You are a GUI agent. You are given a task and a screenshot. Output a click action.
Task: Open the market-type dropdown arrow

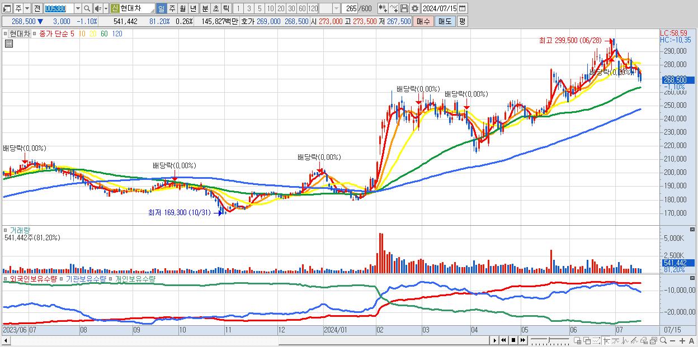27,8
